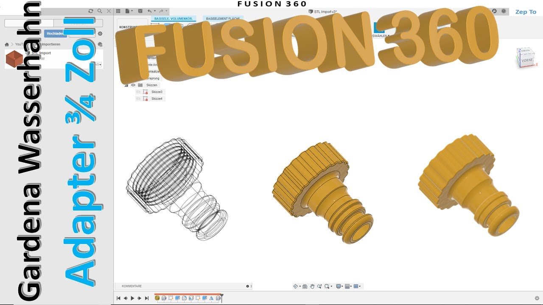543x305 pixels.
Task: Open the Viewports layout dropdown
Action: [x=357, y=286]
